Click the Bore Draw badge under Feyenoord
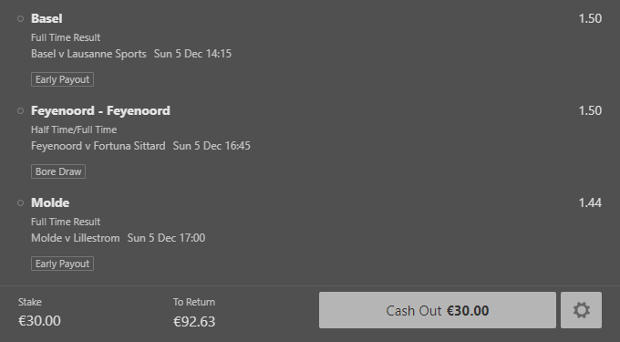Screen dimensions: 620x342 58,171
